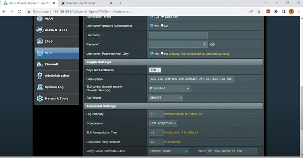The height and width of the screenshot is (158, 303).
Task: Click the Crypto Settings section header
Action: click(173, 62)
